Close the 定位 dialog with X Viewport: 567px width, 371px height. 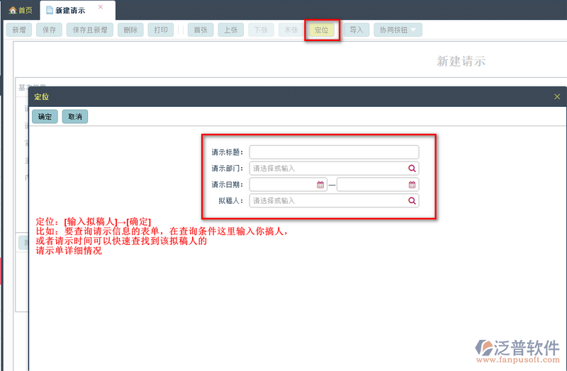coord(556,97)
